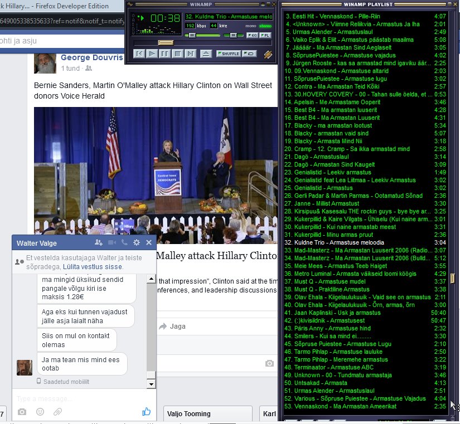Open chat options gear in Walter Valge chat
Screen dimensions: 460x424
pos(137,242)
